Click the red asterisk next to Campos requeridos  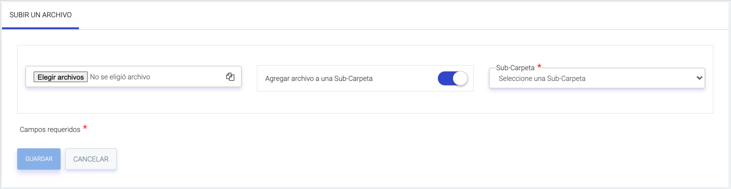pos(85,127)
